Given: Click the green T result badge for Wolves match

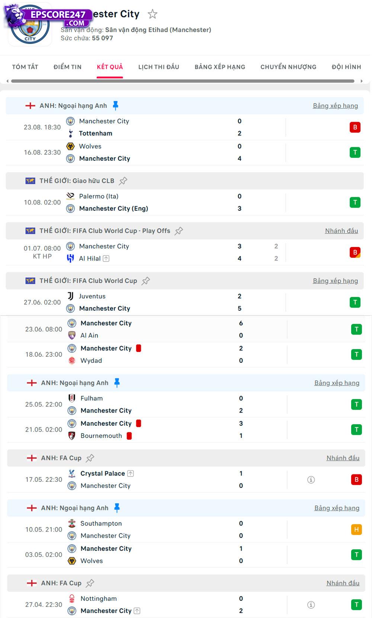Looking at the screenshot, I should point(356,152).
